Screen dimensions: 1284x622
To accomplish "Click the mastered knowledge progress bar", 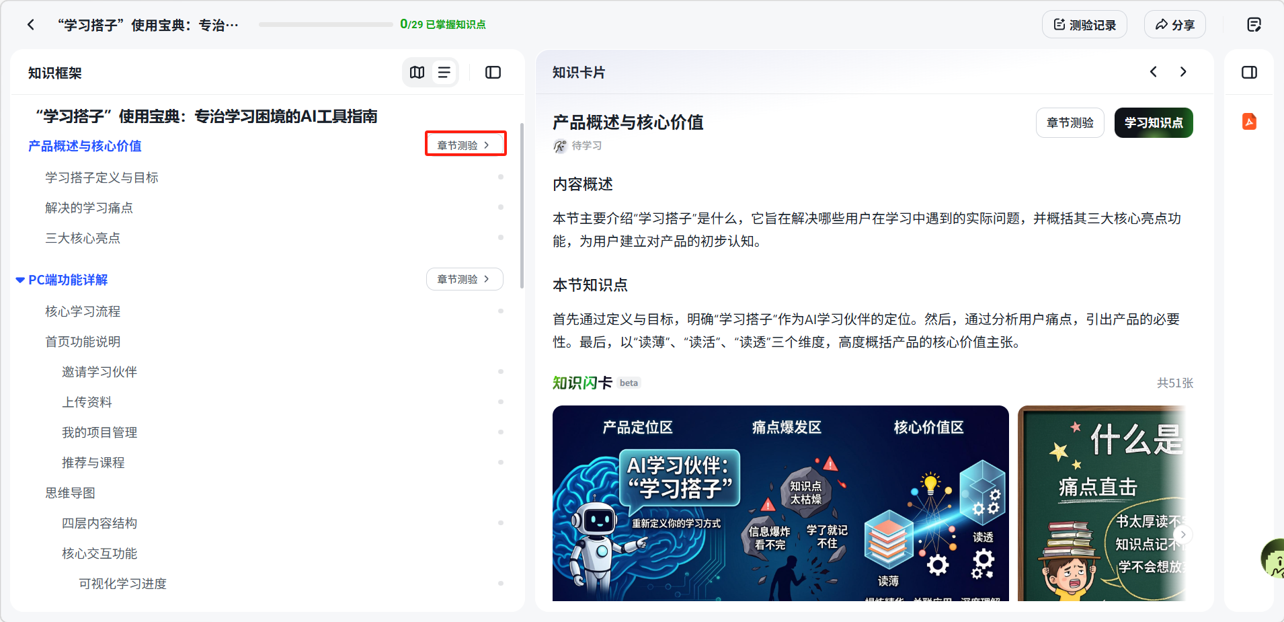I will pos(325,25).
